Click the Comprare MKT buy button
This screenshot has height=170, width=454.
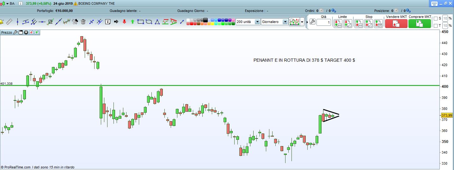(420, 24)
